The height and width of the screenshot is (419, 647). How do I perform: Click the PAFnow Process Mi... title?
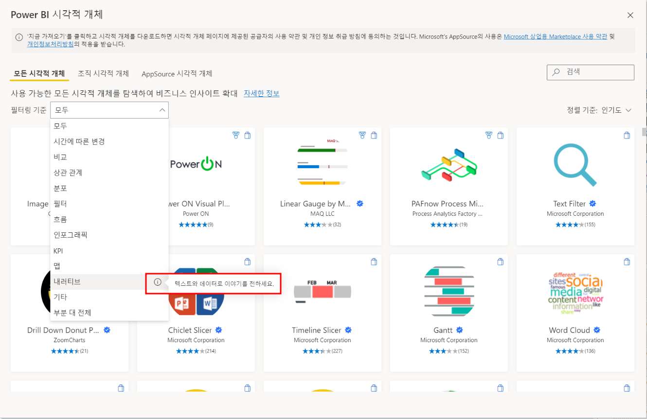click(x=448, y=204)
